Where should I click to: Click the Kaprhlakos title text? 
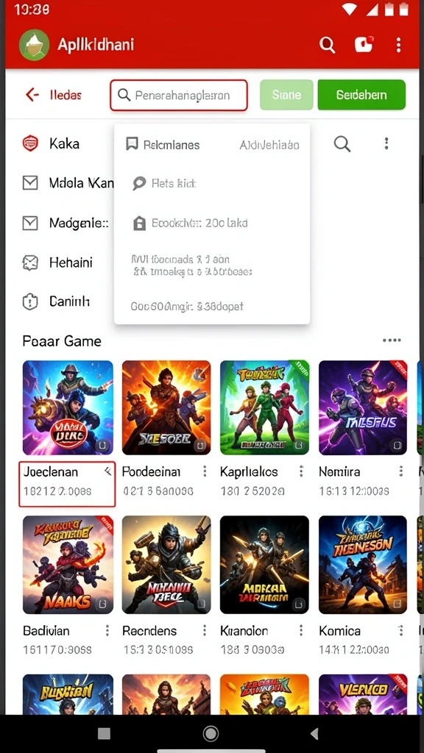(249, 471)
